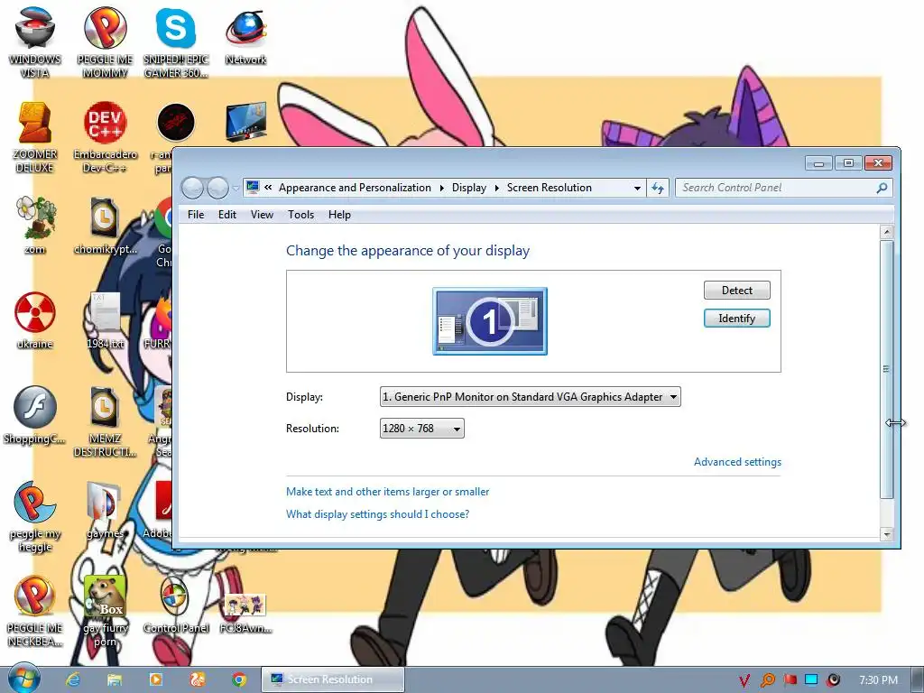Screen dimensions: 924x693
Task: Open Action Center flag tray icon
Action: (x=790, y=680)
